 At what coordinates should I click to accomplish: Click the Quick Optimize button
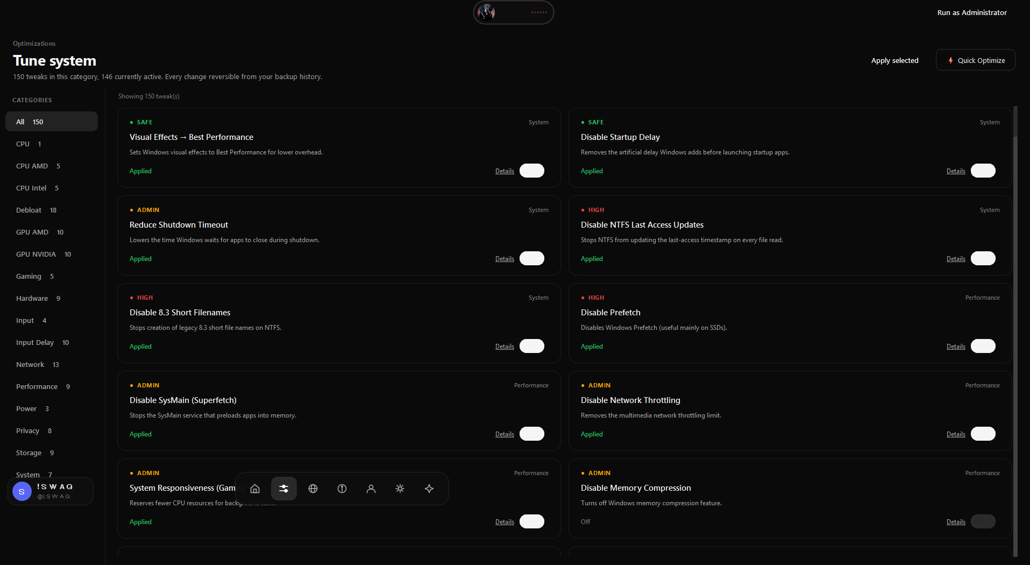[976, 60]
